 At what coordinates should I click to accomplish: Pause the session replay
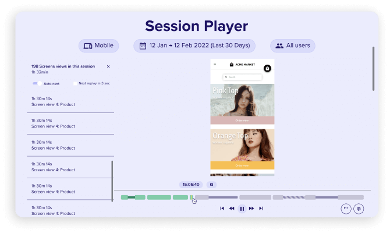click(x=242, y=208)
